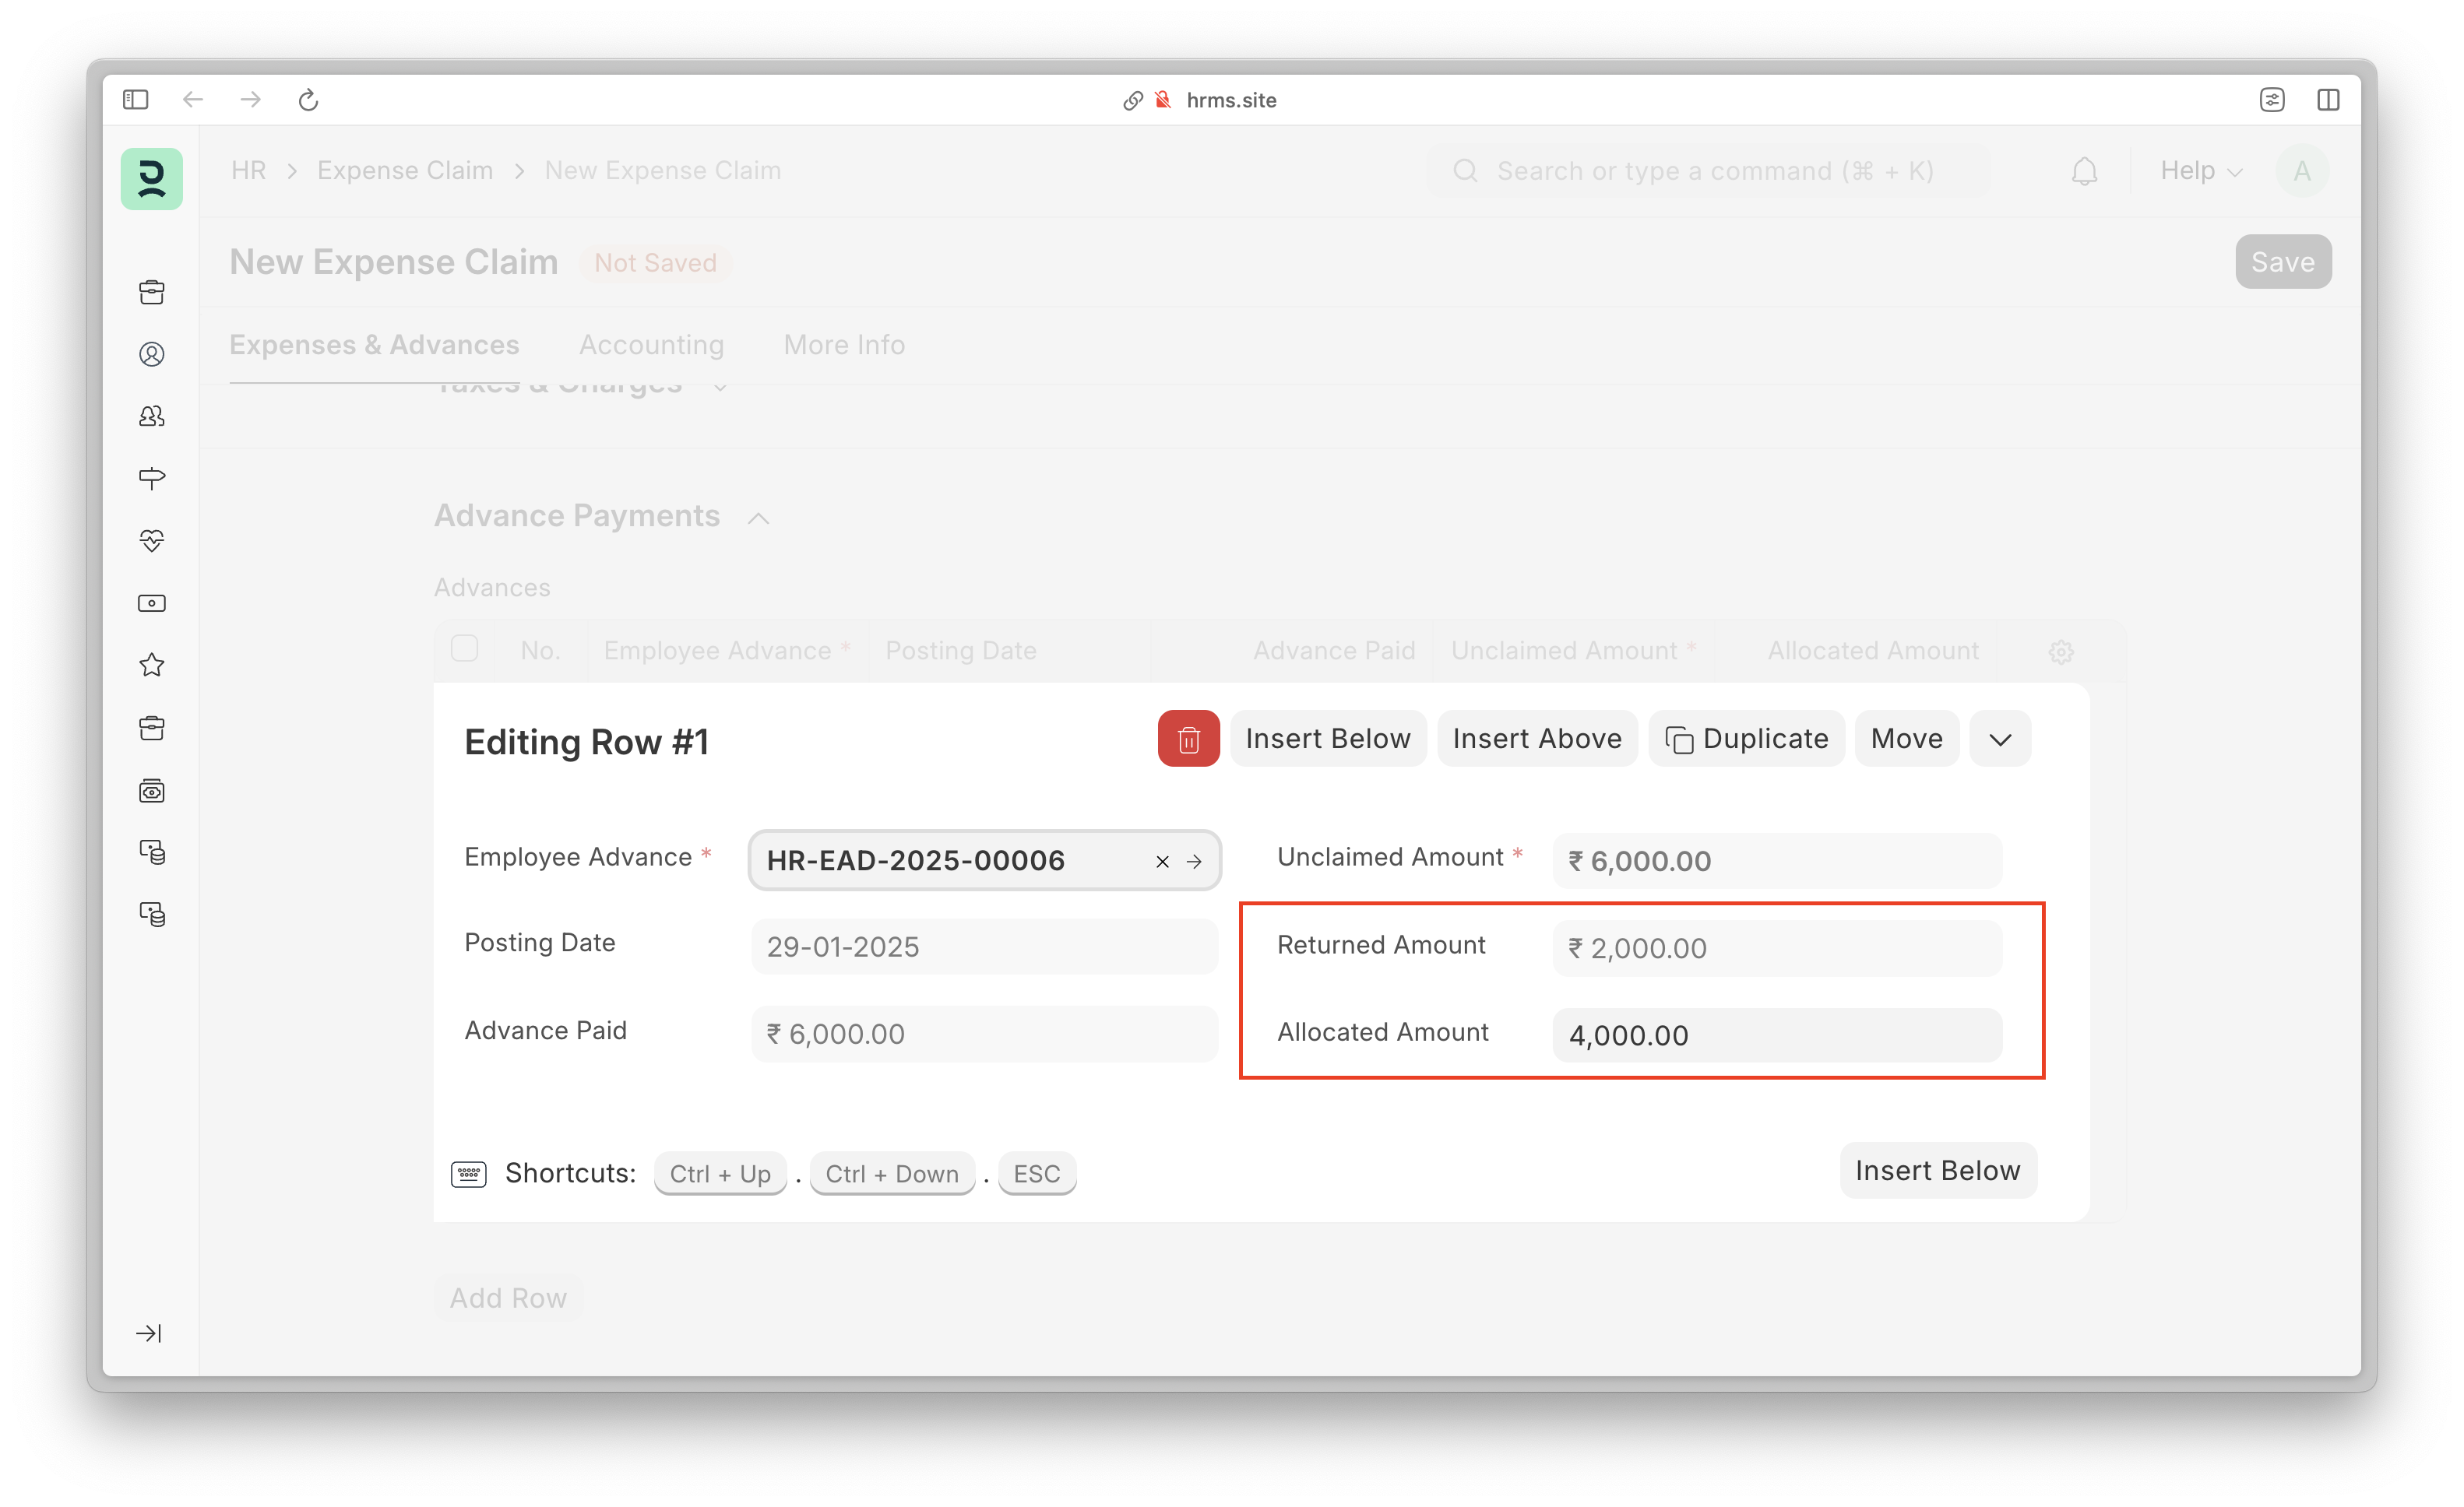This screenshot has width=2464, height=1507.
Task: Check the select-all checkbox in the Advances table
Action: tap(464, 649)
